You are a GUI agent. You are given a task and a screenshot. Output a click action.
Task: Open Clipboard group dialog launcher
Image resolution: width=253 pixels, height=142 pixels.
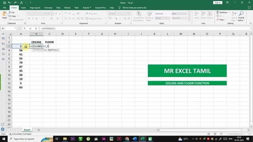click(25, 23)
